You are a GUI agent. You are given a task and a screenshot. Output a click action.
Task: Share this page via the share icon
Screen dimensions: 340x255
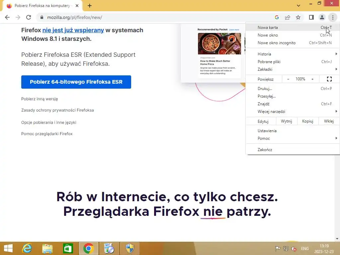point(288,17)
